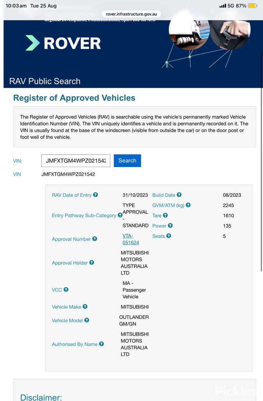Tap the time 10:03 am in status bar

(x=16, y=5)
